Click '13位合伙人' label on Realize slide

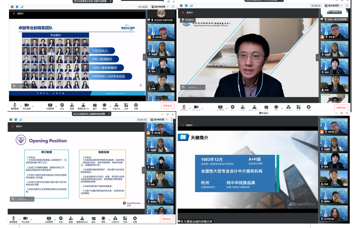[x=100, y=51]
